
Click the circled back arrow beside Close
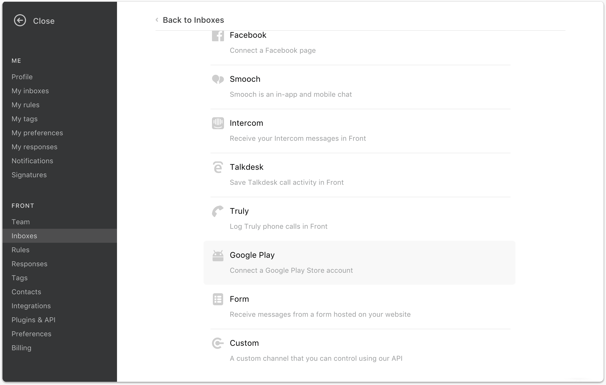(x=20, y=20)
